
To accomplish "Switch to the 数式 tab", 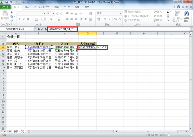I will 57,7.
